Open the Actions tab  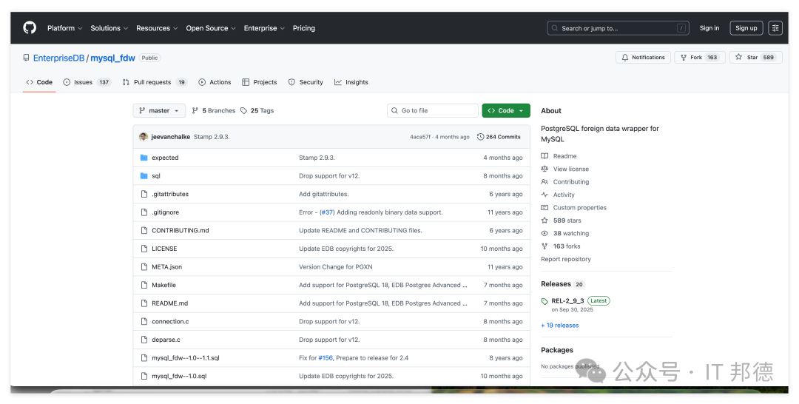pos(215,82)
